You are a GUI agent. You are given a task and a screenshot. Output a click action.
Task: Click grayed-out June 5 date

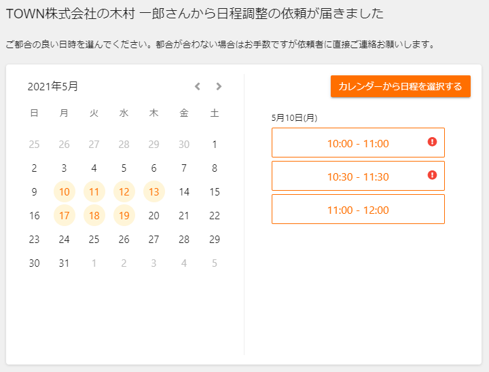(215, 263)
